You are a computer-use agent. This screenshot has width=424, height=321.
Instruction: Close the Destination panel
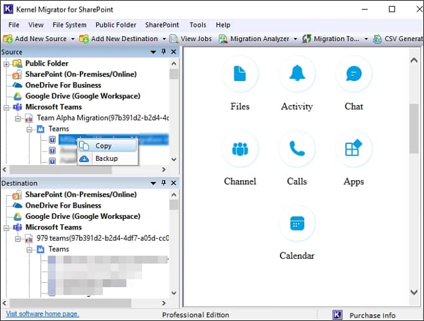[173, 183]
